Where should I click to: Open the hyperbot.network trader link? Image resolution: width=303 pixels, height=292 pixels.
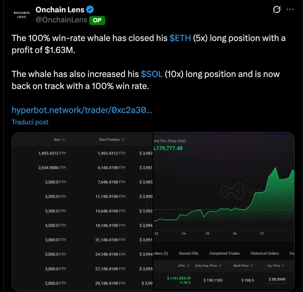point(82,110)
